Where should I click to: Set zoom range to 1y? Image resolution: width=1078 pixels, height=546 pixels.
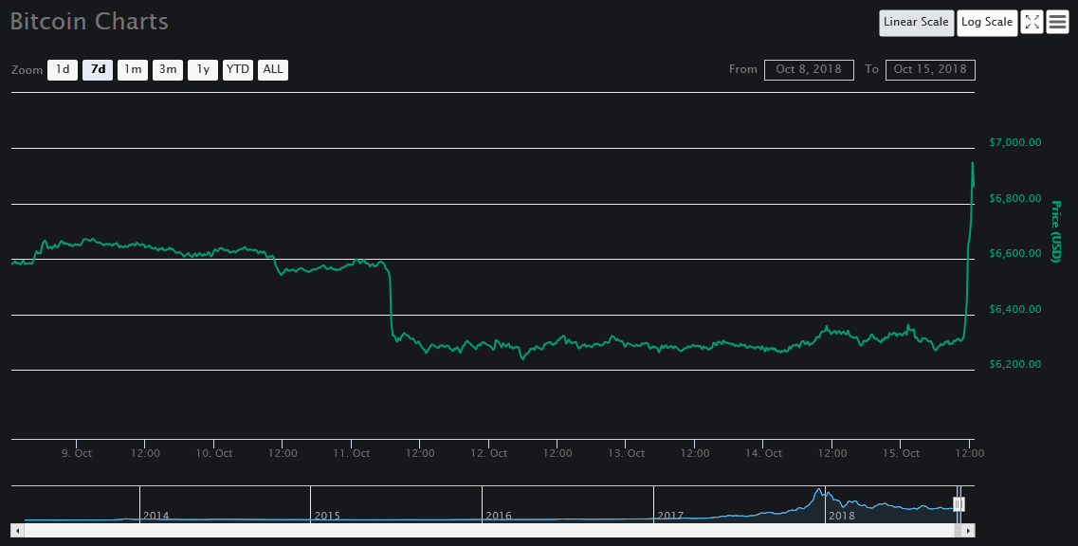coord(203,69)
